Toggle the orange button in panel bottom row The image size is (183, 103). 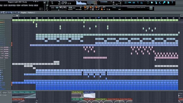click(x=102, y=9)
